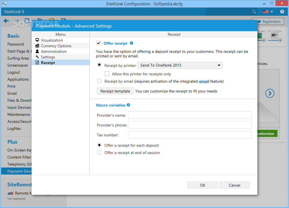The height and width of the screenshot is (208, 289).
Task: Open Print in the sidebar
Action: tap(11, 86)
